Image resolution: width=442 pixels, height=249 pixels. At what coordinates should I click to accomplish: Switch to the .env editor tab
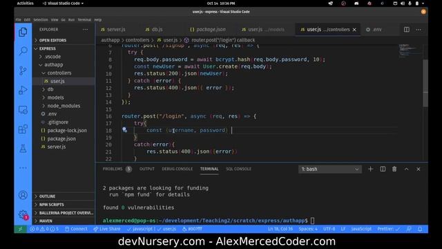[374, 29]
